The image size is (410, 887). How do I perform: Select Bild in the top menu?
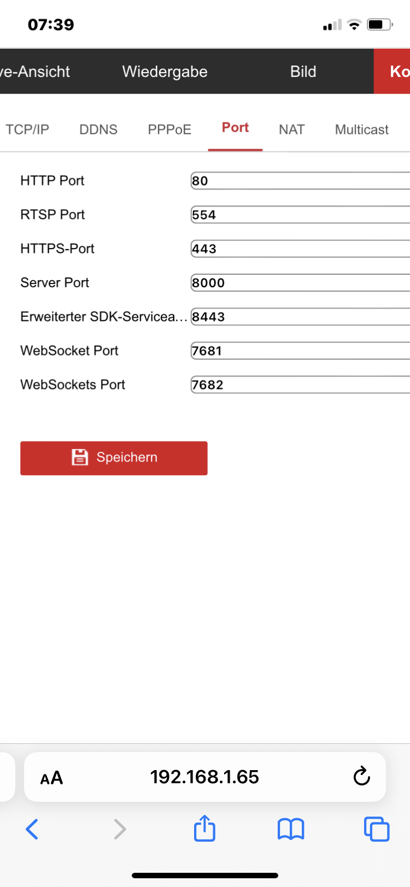point(303,72)
